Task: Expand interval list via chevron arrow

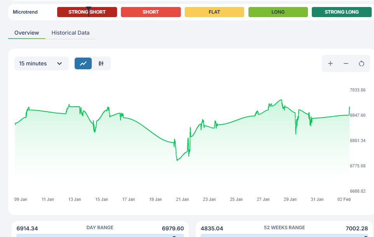Action: [x=59, y=63]
